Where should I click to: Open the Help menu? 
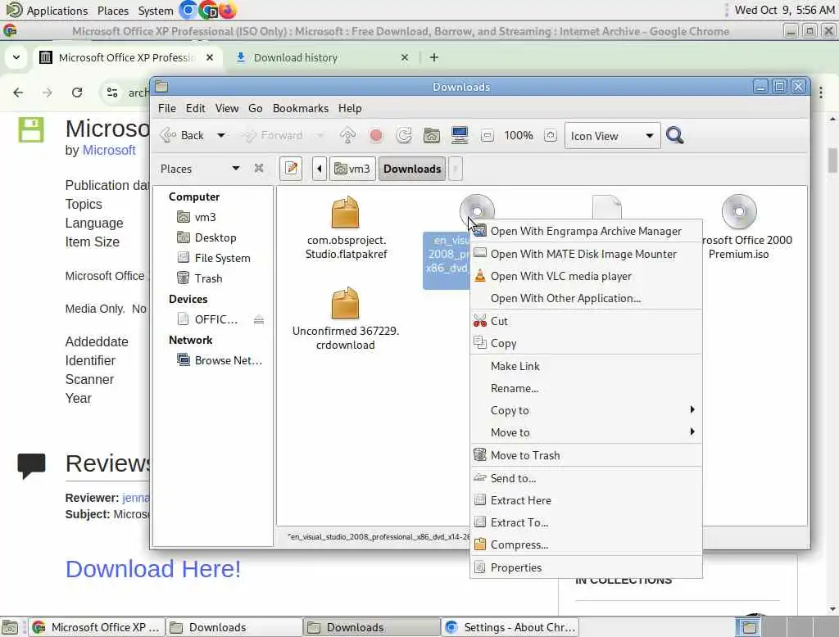coord(350,109)
